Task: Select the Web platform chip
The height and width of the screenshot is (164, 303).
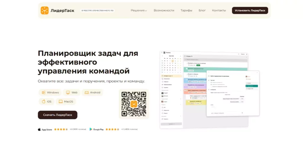Action: (x=72, y=92)
